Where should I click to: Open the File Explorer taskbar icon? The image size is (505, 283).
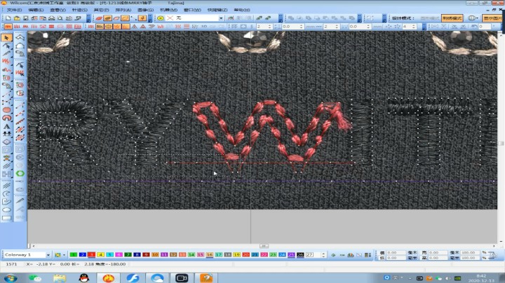(x=60, y=278)
